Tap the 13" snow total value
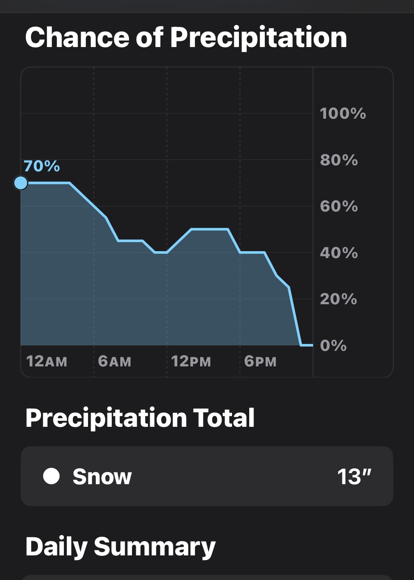This screenshot has width=414, height=580. [x=354, y=476]
